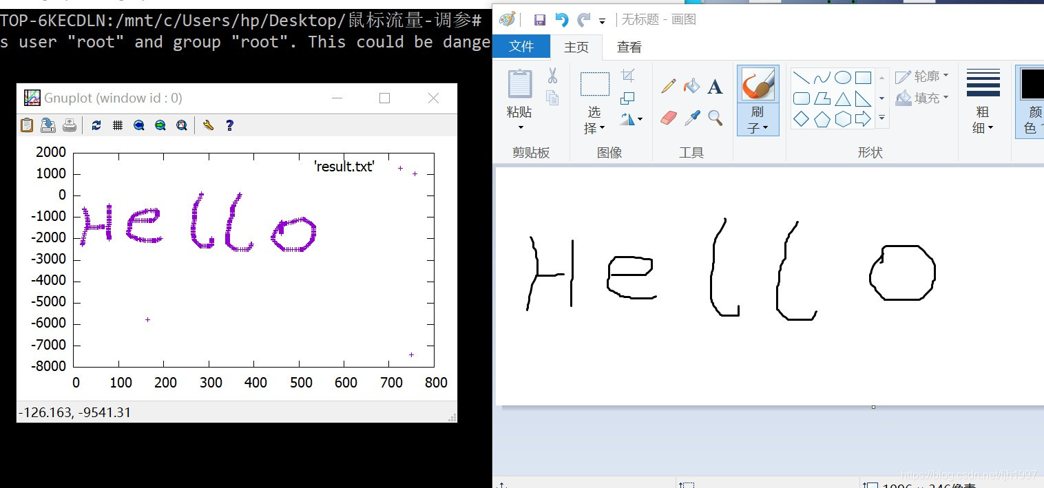Image resolution: width=1044 pixels, height=488 pixels.
Task: Select the Brush tool
Action: (758, 84)
